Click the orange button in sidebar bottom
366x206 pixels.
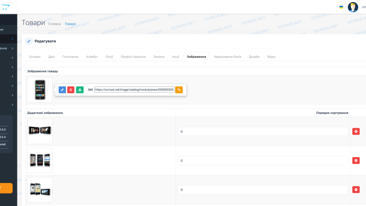tap(6, 188)
